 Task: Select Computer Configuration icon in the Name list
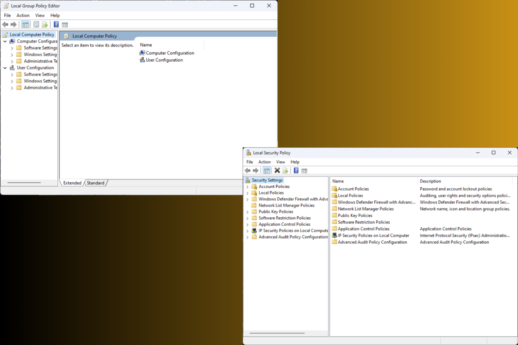(142, 53)
